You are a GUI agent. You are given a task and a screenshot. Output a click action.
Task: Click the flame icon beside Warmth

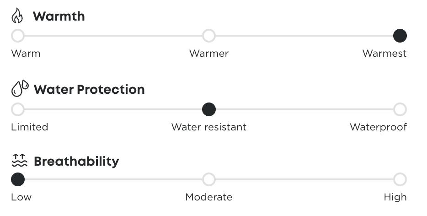17,16
